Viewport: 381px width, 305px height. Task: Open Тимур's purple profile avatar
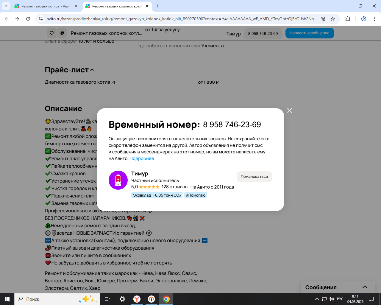click(118, 180)
